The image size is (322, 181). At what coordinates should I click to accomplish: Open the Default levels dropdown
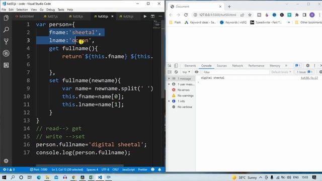click(281, 72)
